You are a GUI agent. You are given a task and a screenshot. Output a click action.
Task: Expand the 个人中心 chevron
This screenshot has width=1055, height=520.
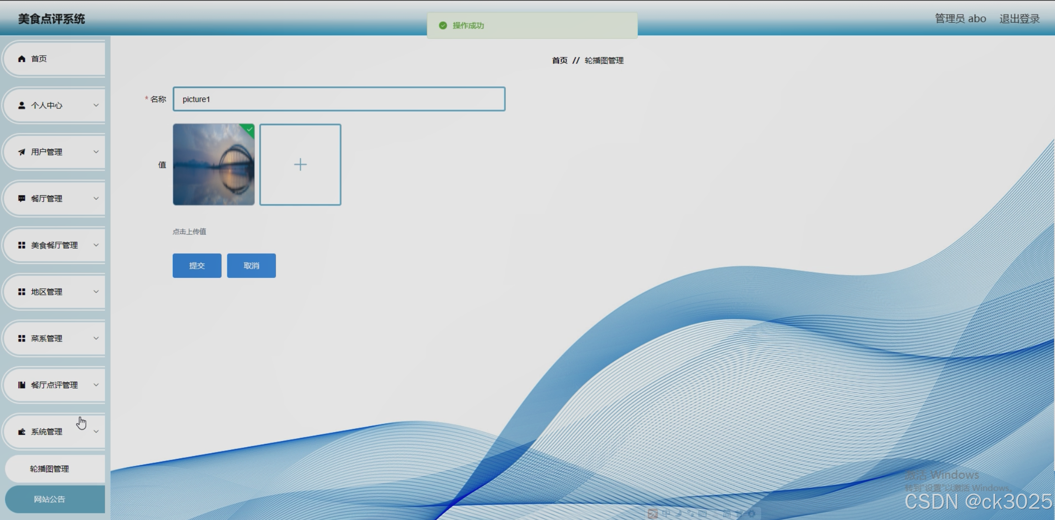tap(96, 105)
